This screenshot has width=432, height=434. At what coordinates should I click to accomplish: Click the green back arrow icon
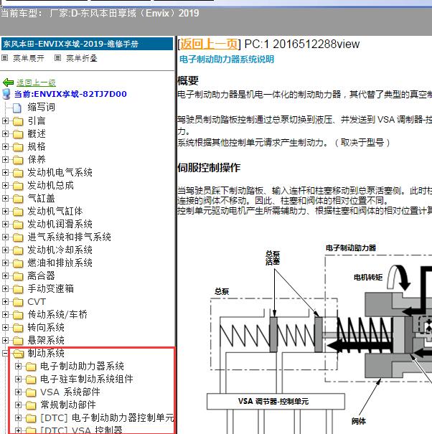(8, 82)
